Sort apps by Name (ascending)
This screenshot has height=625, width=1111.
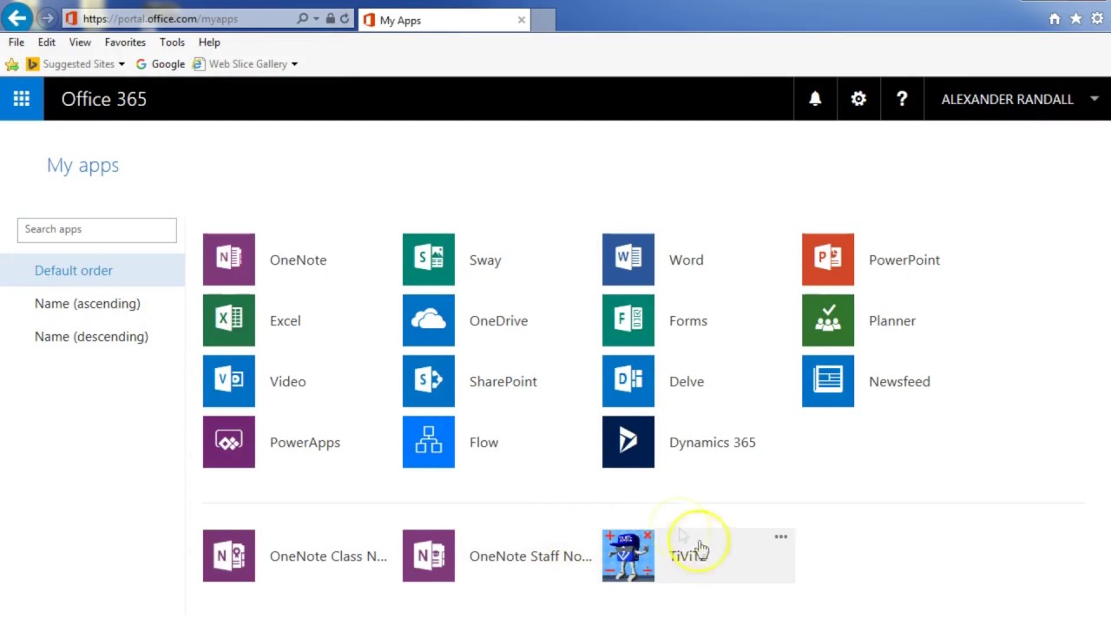pyautogui.click(x=88, y=303)
